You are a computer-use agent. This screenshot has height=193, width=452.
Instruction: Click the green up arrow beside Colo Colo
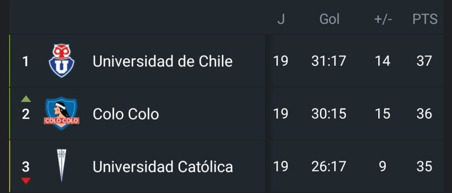26,99
